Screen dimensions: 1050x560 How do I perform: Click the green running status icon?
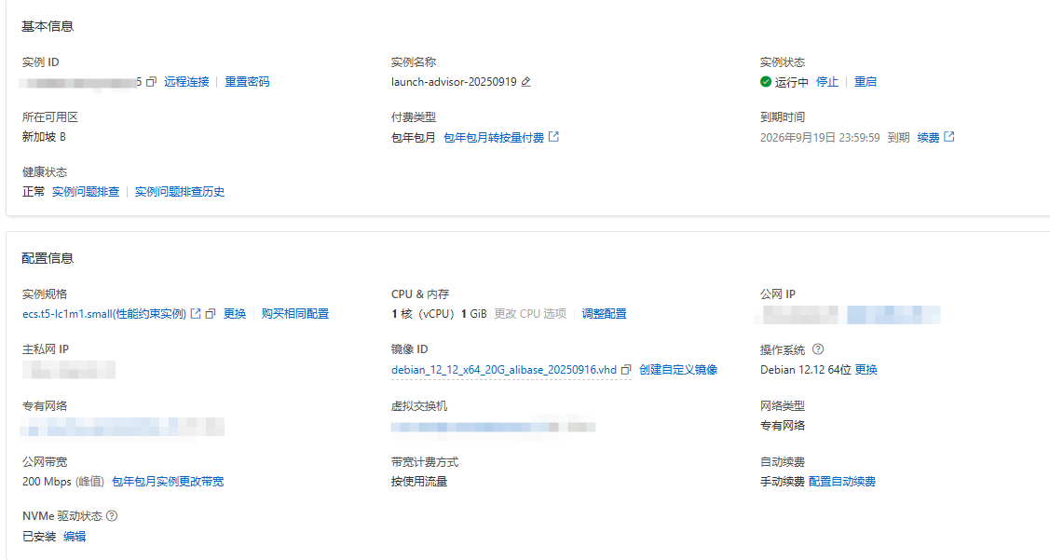pos(766,82)
